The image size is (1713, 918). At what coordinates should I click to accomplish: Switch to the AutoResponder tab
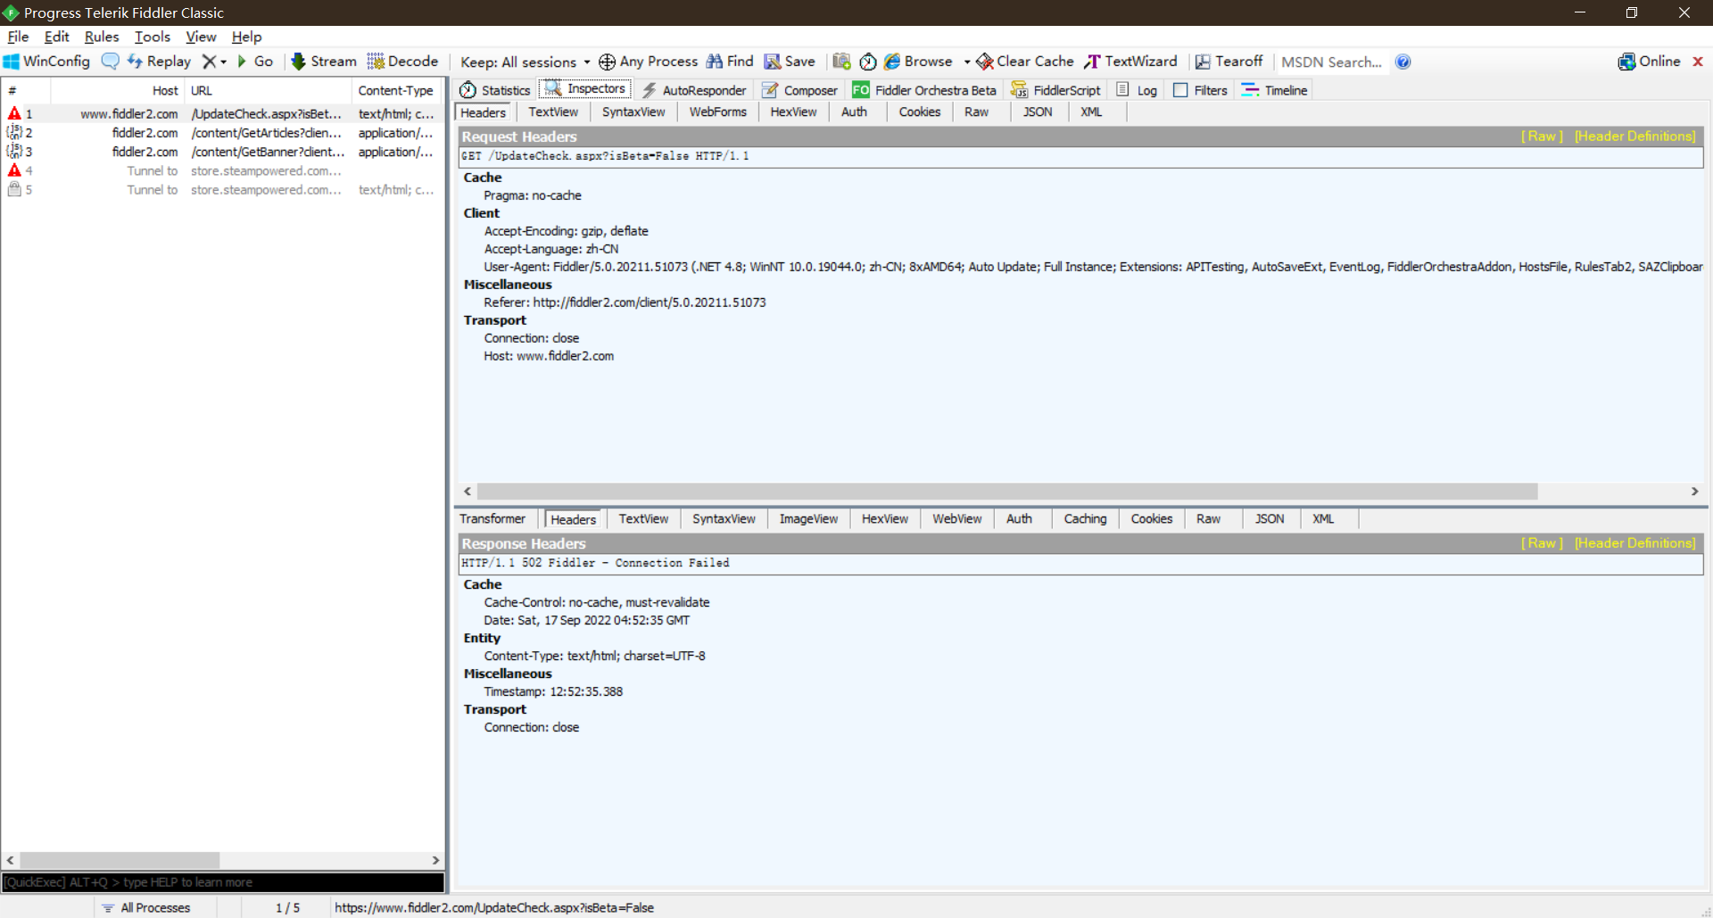694,90
